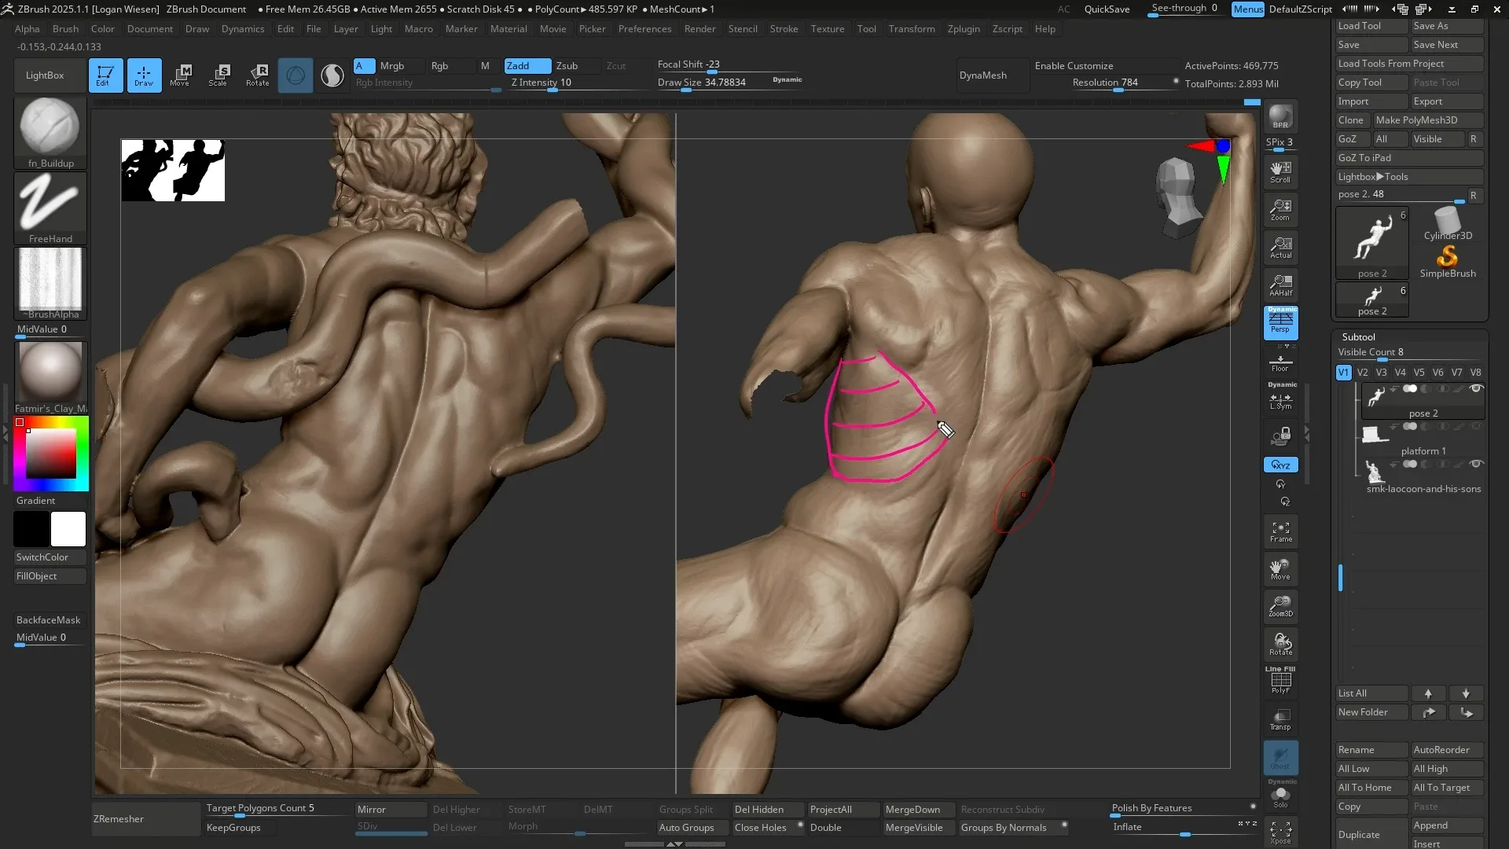
Task: Enable Zsub sculpt mode
Action: point(575,66)
